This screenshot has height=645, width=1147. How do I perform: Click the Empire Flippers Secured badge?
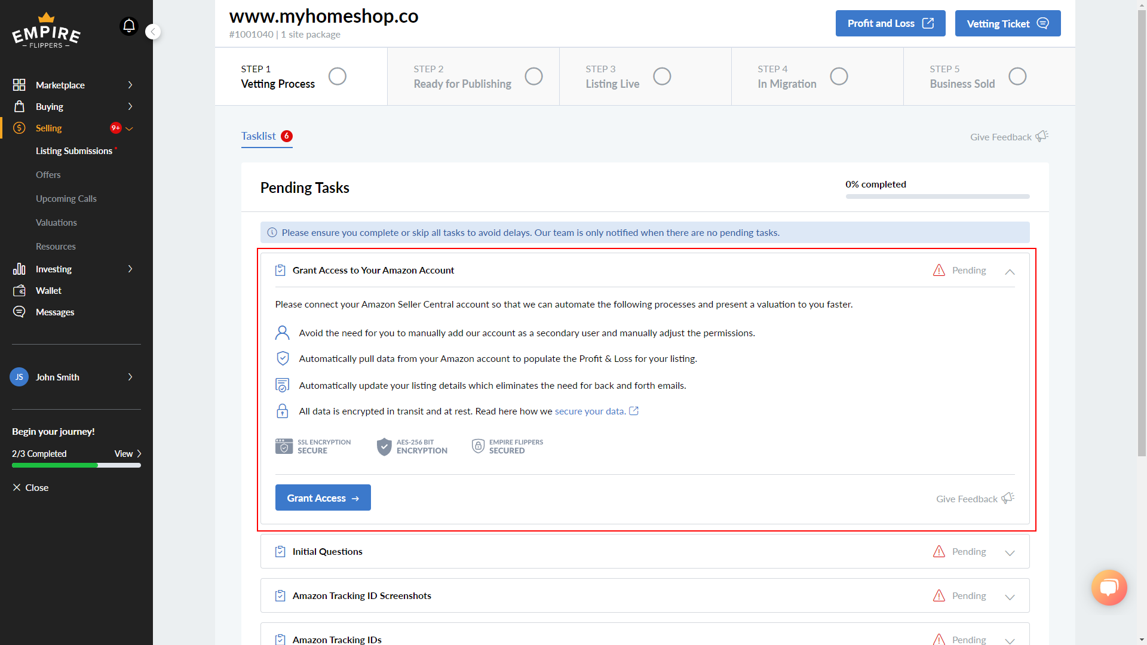pyautogui.click(x=507, y=446)
